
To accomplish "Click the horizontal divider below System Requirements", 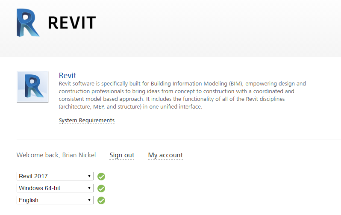I will [179, 139].
